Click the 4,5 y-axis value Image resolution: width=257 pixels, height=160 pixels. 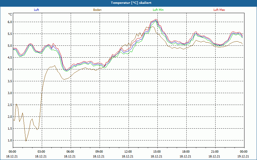[x=10, y=58]
